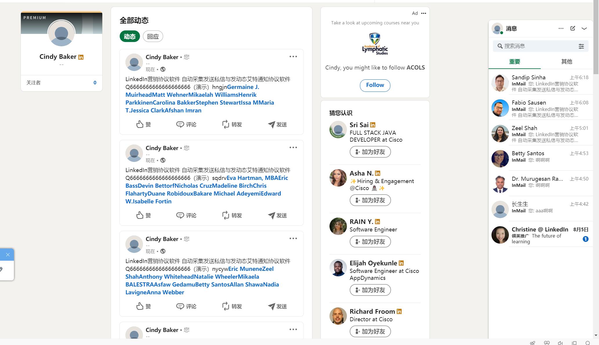The width and height of the screenshot is (599, 345).
Task: Comment on the first Cindy Baker post
Action: [186, 125]
